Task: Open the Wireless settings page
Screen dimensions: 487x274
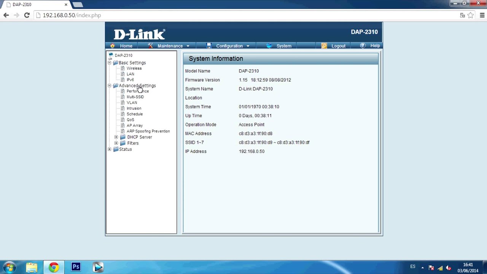Action: 134,68
